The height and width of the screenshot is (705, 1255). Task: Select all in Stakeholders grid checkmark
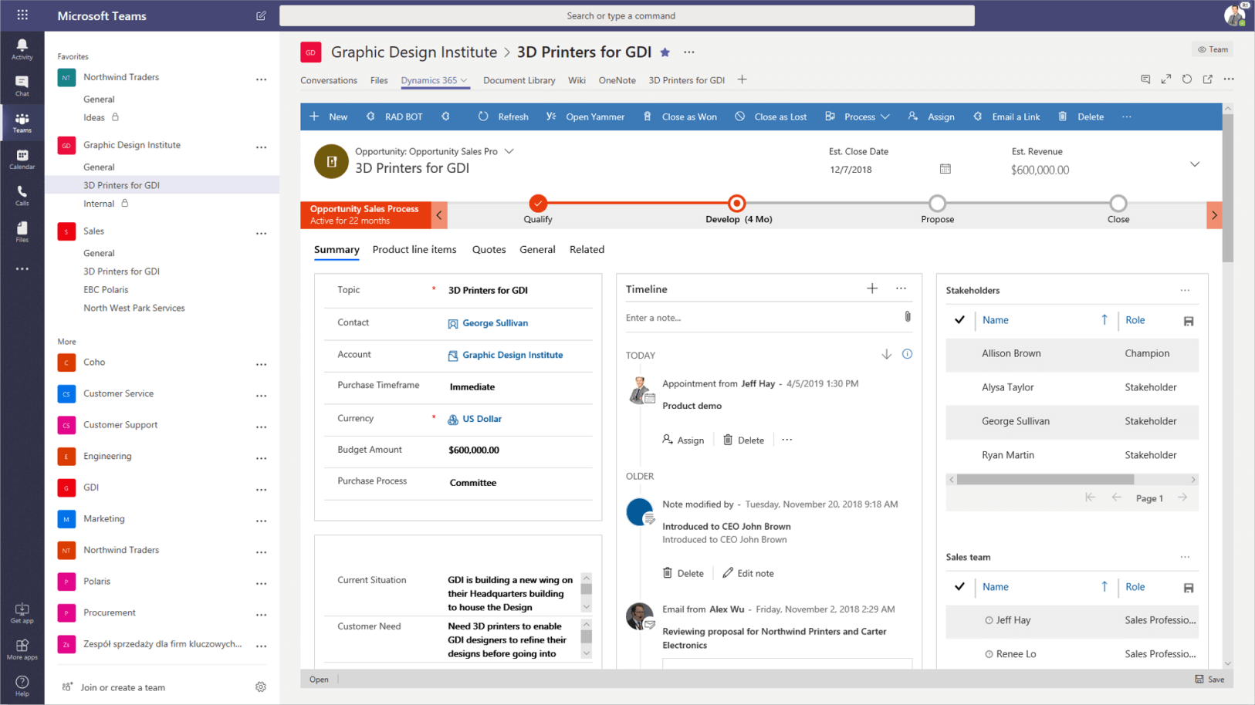959,319
